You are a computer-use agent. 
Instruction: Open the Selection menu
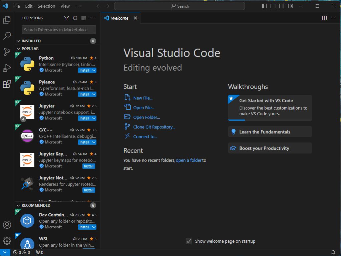point(46,6)
